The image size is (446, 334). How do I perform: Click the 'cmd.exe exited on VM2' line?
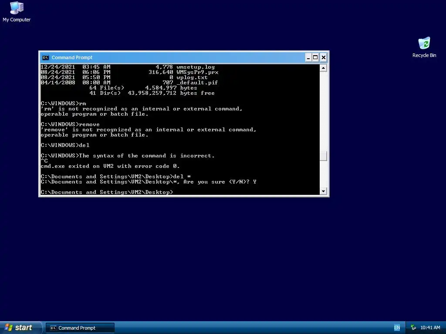(110, 166)
